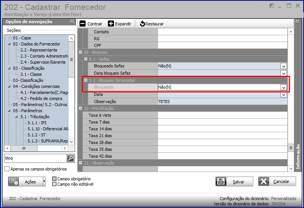304x208 pixels.
Task: Click the Taxa à vista value field
Action: (x=223, y=115)
